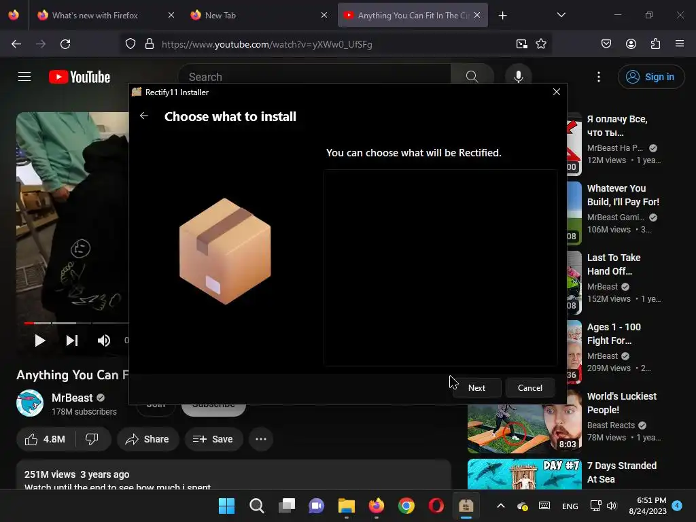Open MrBeast channel avatar
696x522 pixels.
click(30, 403)
